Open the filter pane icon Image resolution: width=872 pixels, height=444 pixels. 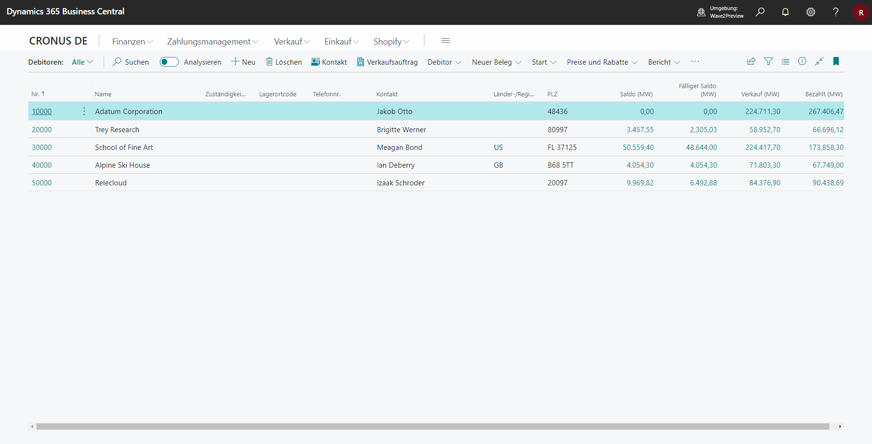[768, 61]
